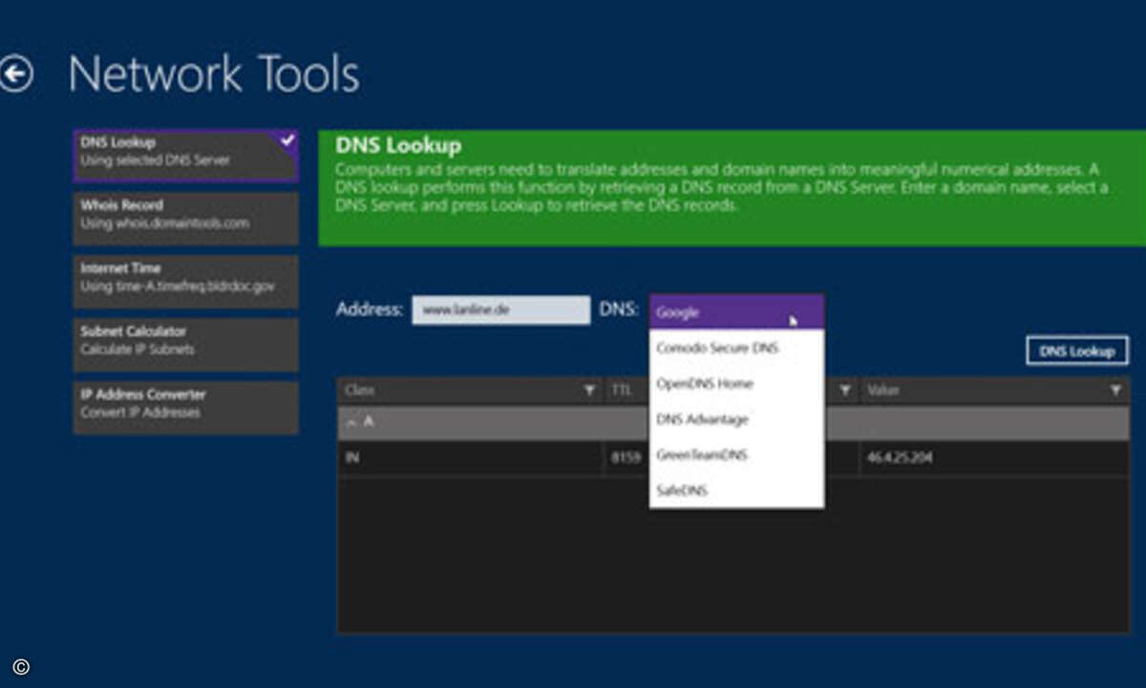Open filter arrow left of Value column
The height and width of the screenshot is (688, 1146).
(844, 390)
